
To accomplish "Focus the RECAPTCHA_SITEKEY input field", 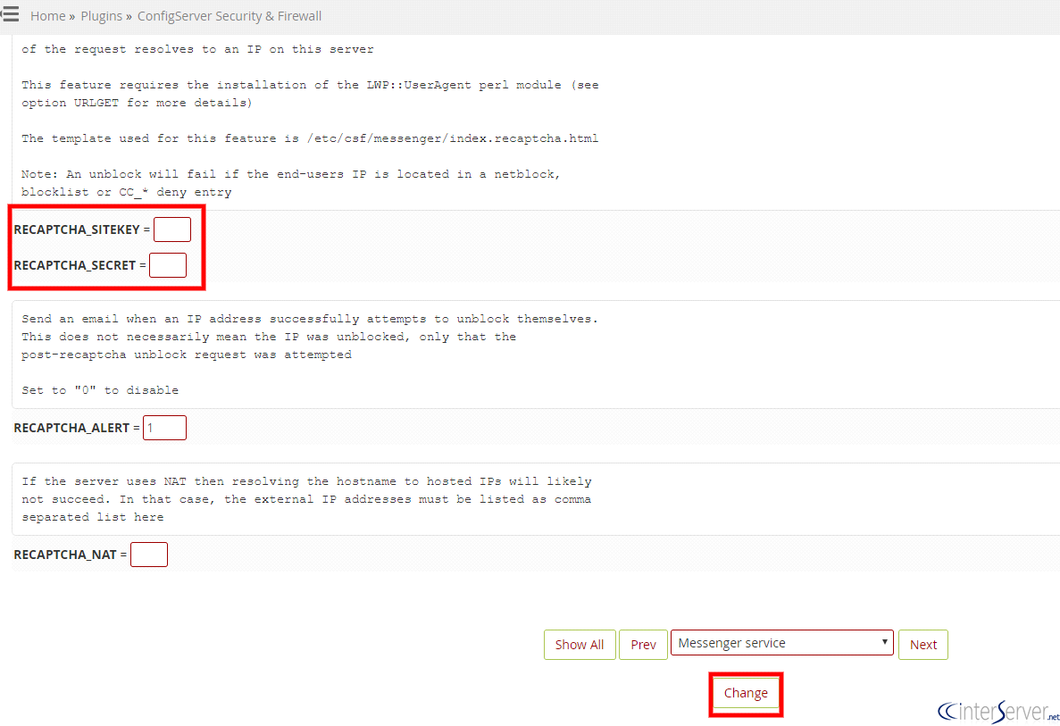I will click(172, 229).
